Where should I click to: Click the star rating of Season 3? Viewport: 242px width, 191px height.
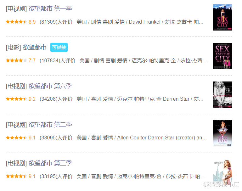[16, 176]
